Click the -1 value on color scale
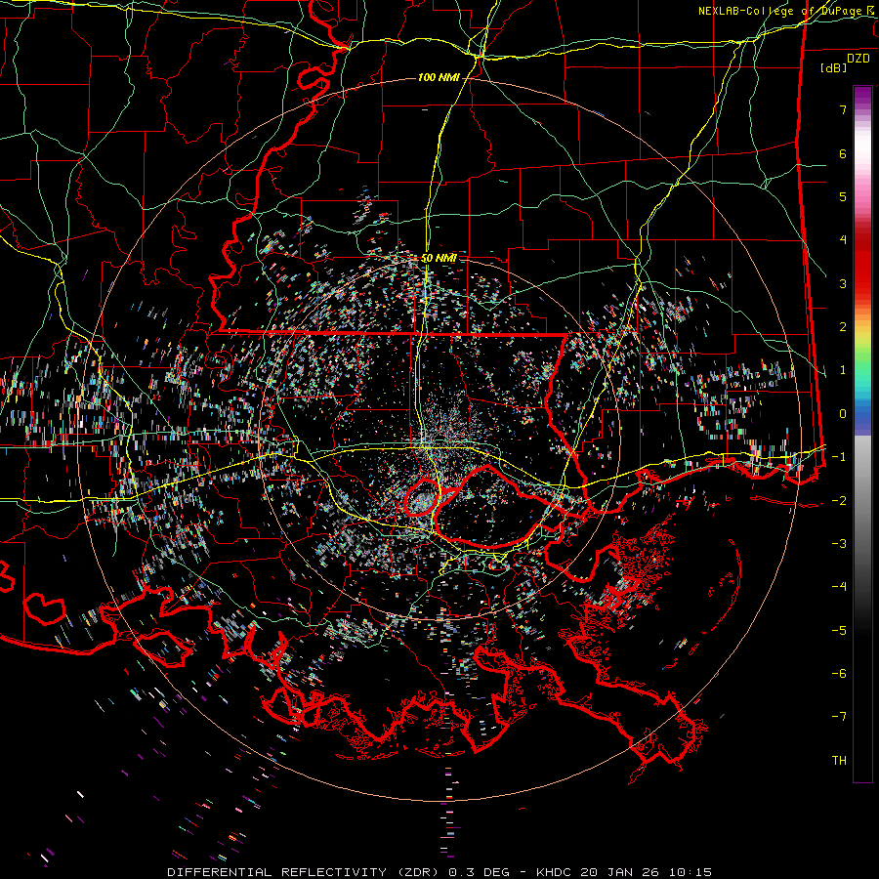This screenshot has width=879, height=879. (839, 457)
